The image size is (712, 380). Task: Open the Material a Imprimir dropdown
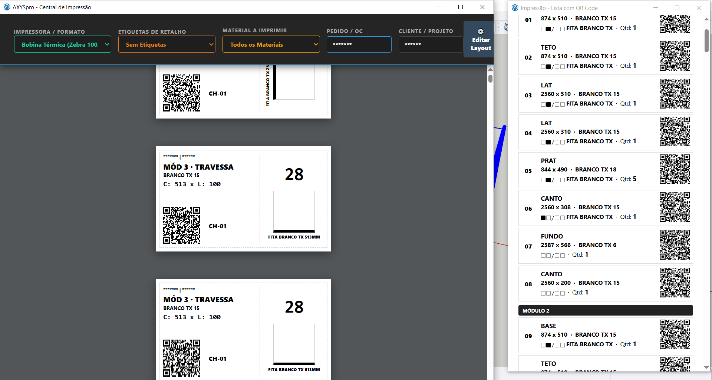pos(271,44)
